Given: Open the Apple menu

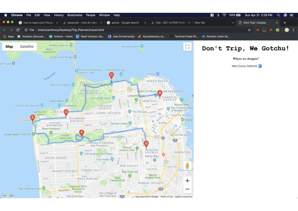Looking at the screenshot, I should 6,15.
